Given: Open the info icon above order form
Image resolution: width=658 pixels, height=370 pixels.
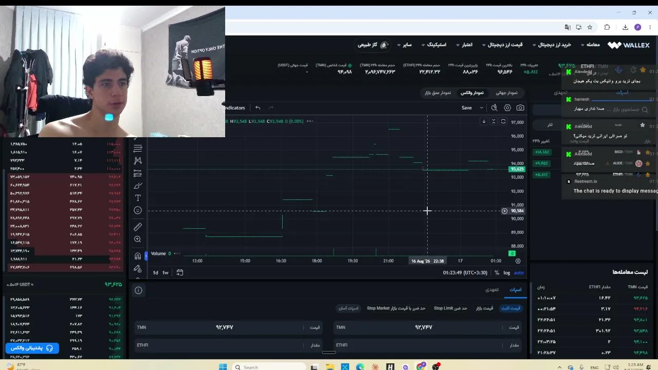Looking at the screenshot, I should [x=138, y=290].
